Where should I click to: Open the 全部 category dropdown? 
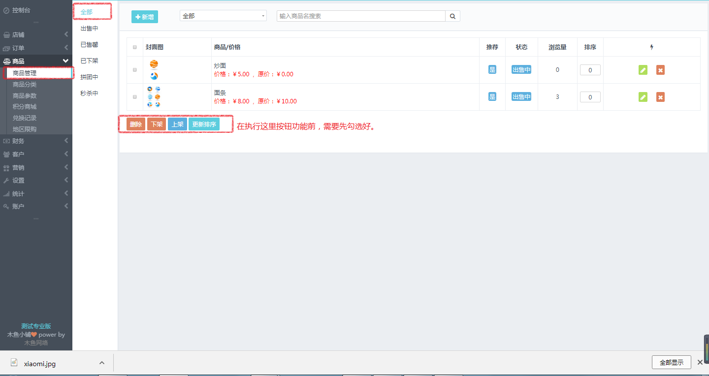pyautogui.click(x=223, y=16)
